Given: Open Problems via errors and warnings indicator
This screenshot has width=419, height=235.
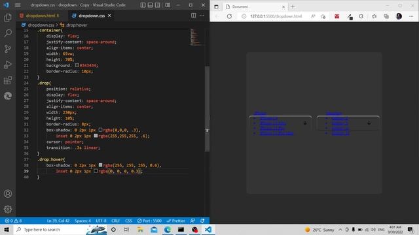Looking at the screenshot, I should (x=13, y=221).
